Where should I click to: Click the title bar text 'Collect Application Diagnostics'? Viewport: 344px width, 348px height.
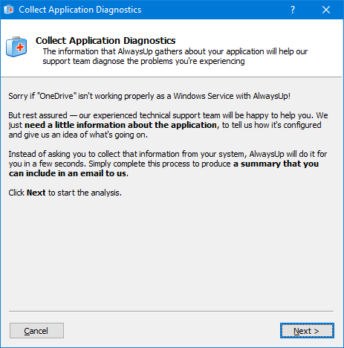coord(80,10)
